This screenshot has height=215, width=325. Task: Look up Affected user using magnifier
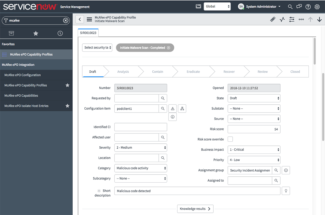pos(163,137)
